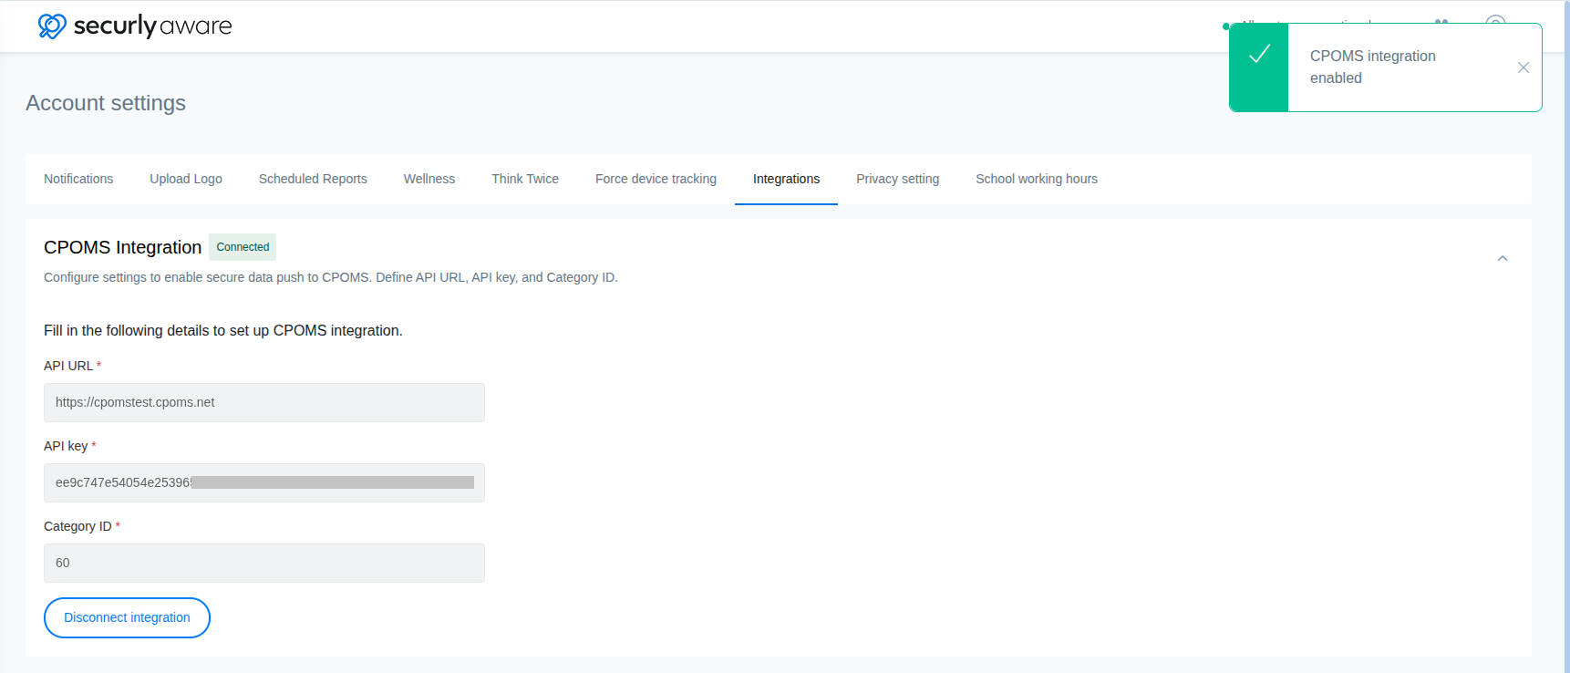Go to School working hours tab
This screenshot has width=1570, height=673.
point(1037,179)
